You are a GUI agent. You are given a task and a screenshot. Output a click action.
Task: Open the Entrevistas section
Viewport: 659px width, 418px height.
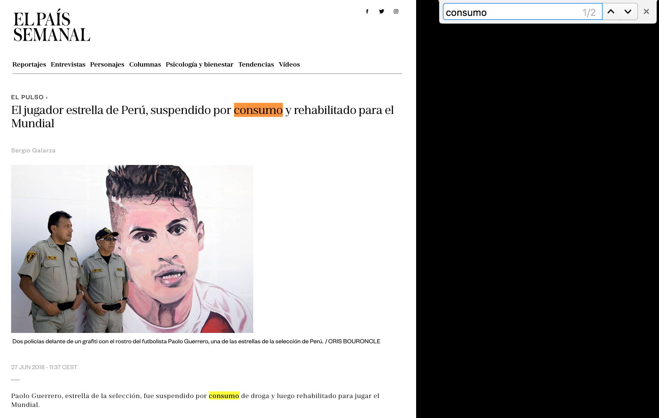(x=68, y=64)
